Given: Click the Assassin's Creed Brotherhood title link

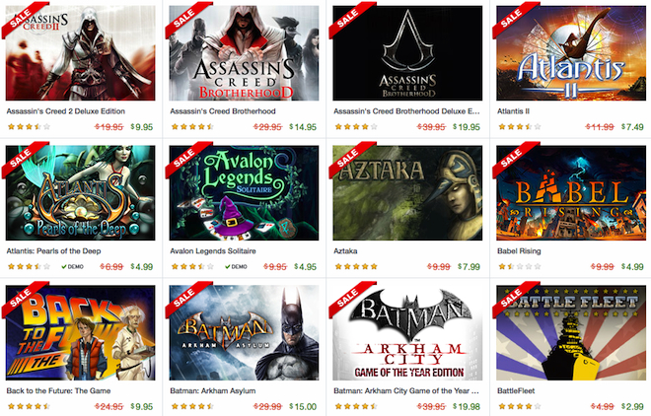Looking at the screenshot, I should (223, 111).
